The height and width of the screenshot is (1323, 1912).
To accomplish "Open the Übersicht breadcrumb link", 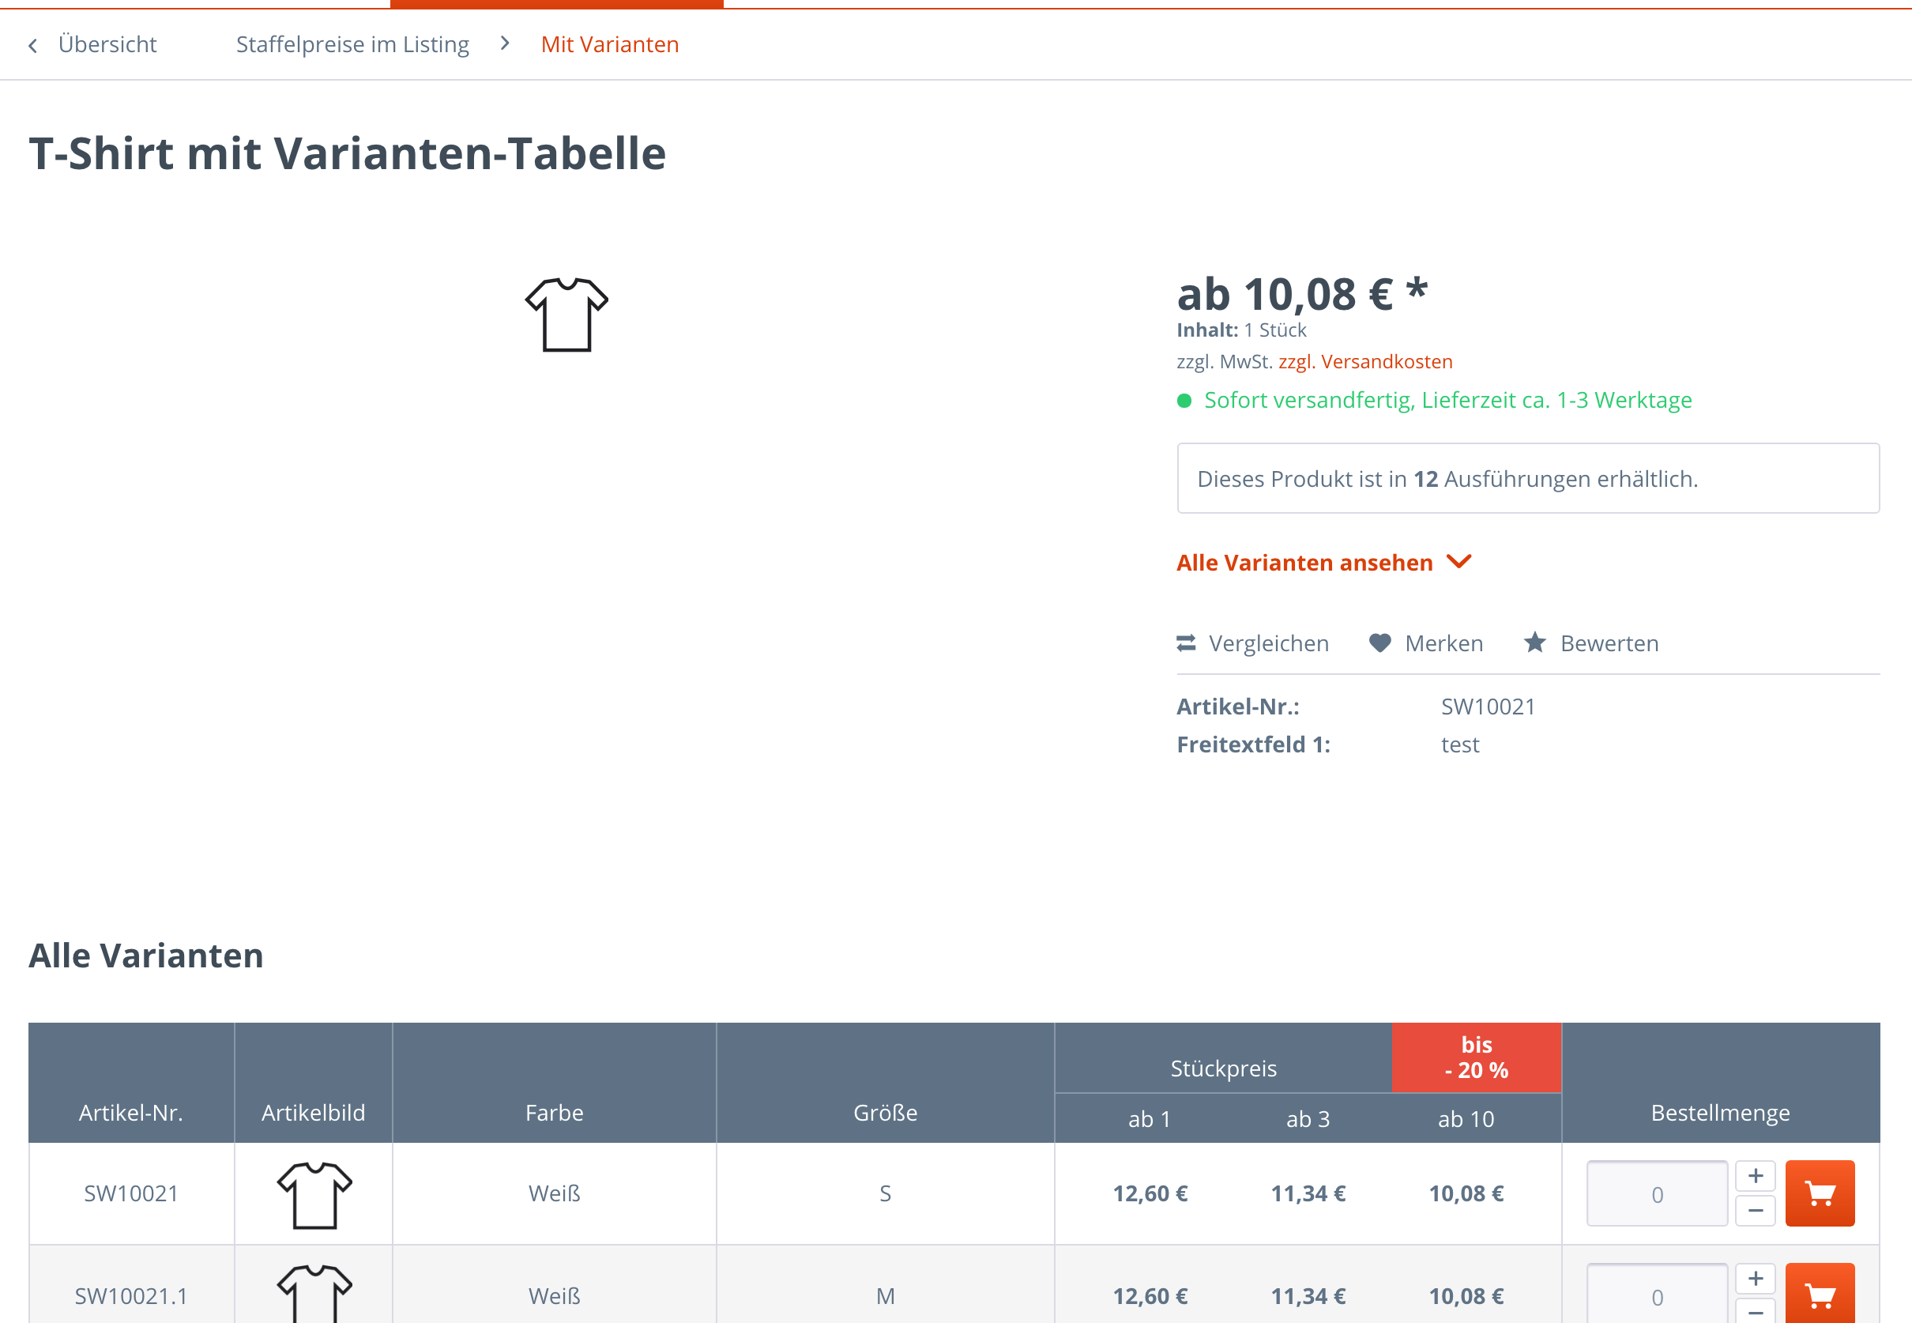I will tap(107, 45).
